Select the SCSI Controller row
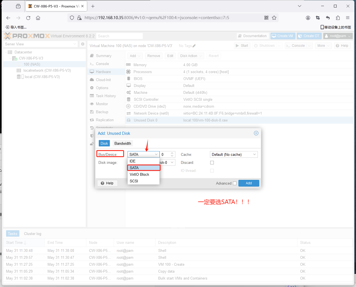This screenshot has height=287, width=356. 239,99
